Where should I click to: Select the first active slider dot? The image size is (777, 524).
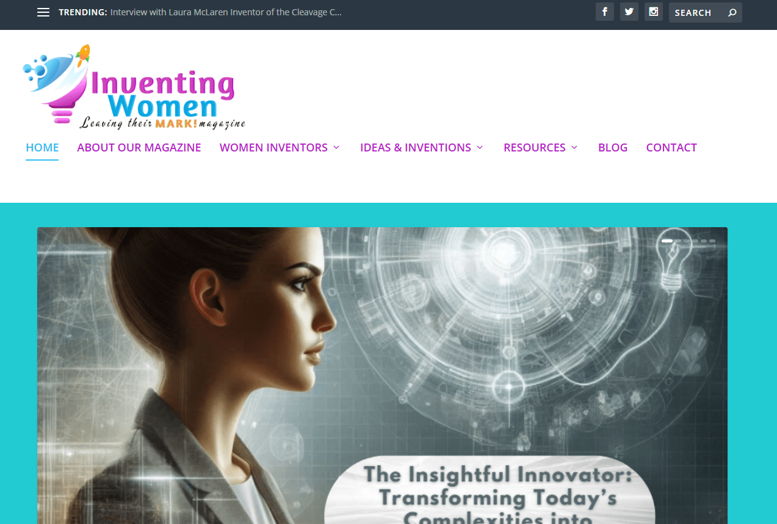coord(667,241)
